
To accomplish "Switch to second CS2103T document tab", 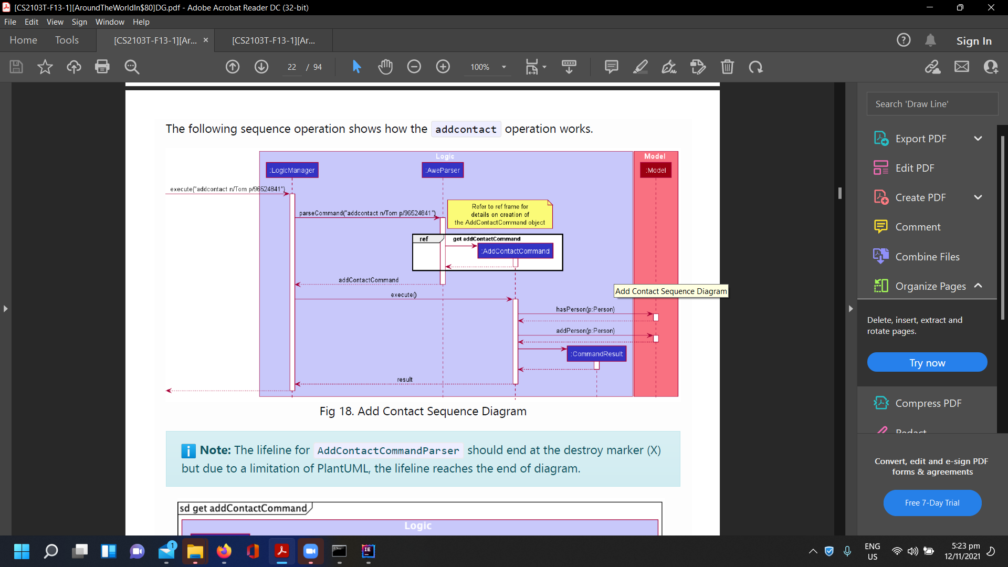I will click(274, 40).
